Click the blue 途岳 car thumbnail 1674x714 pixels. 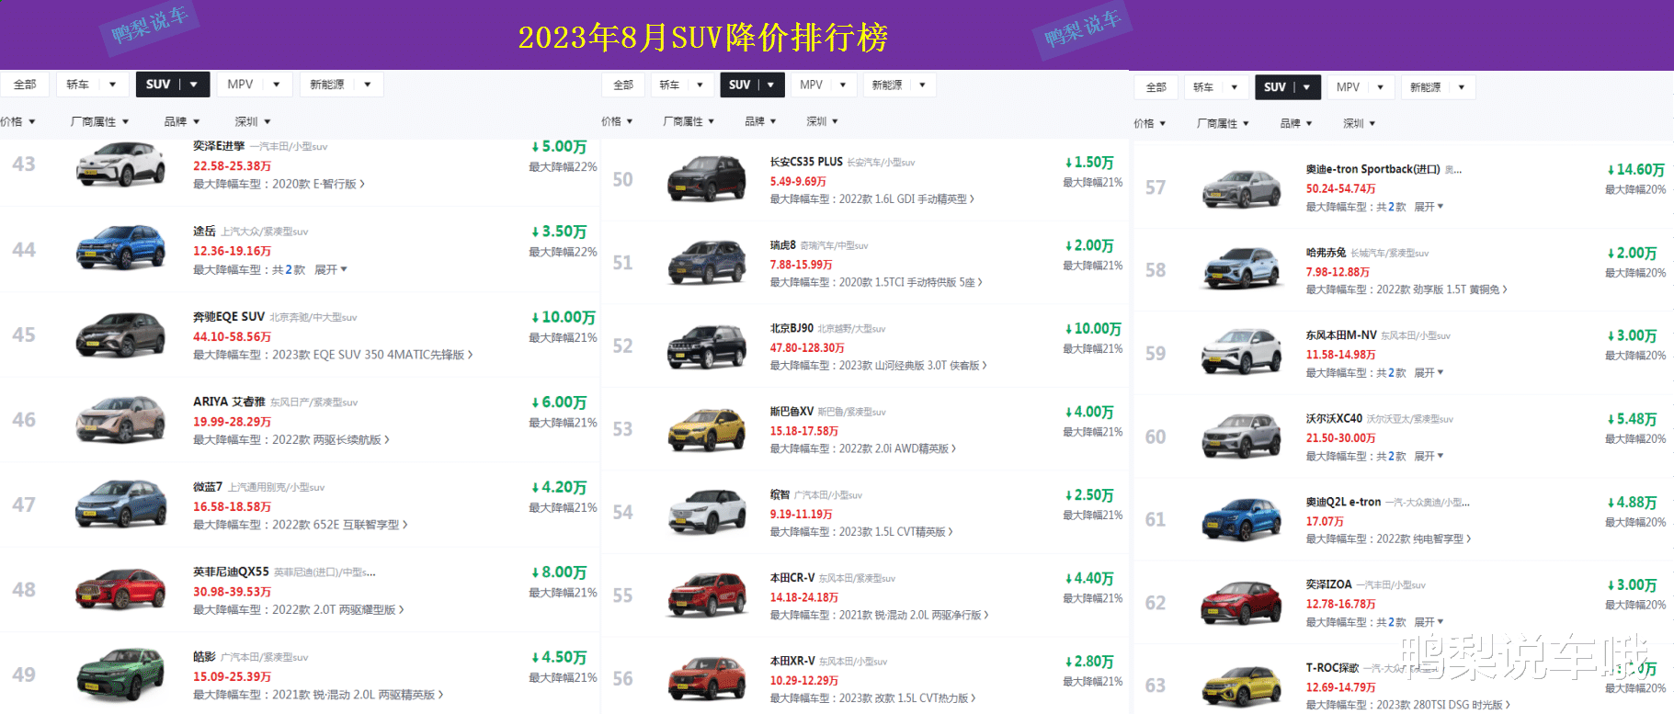[120, 250]
